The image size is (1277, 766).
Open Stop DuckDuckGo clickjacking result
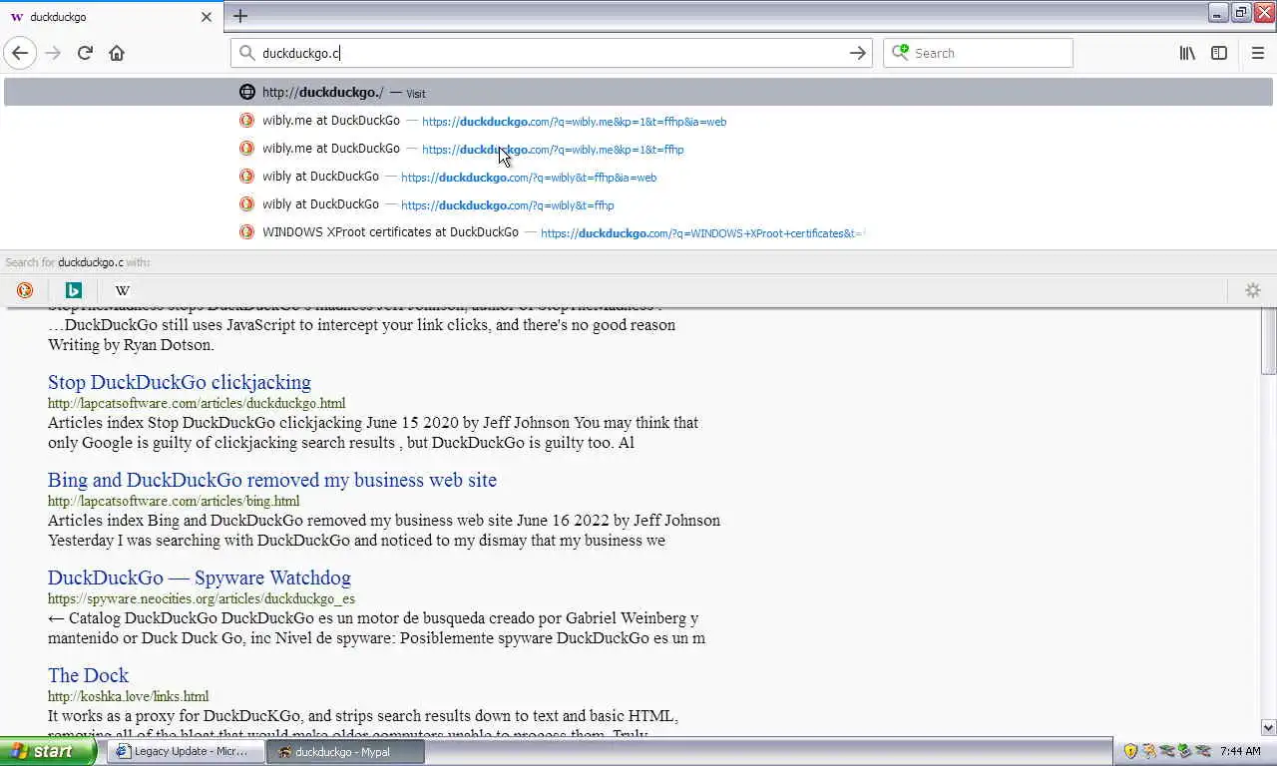point(180,382)
